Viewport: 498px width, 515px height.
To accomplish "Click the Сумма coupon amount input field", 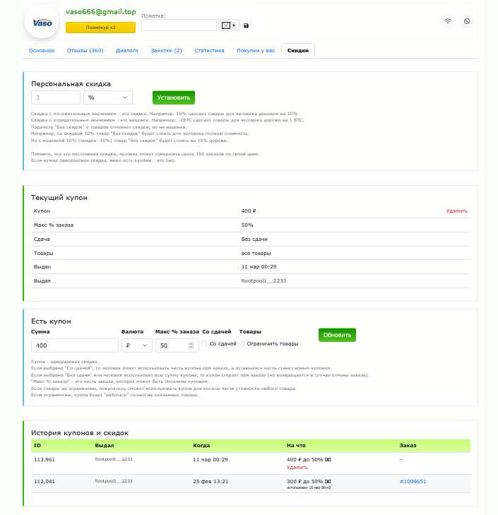I will pos(74,345).
